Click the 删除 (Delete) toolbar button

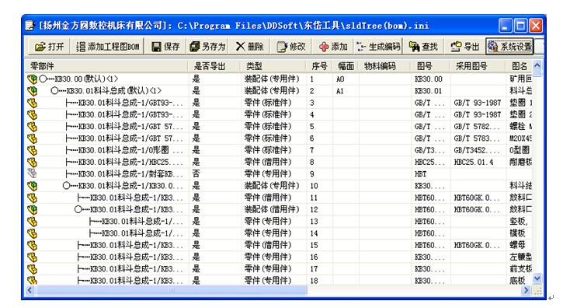coord(250,47)
